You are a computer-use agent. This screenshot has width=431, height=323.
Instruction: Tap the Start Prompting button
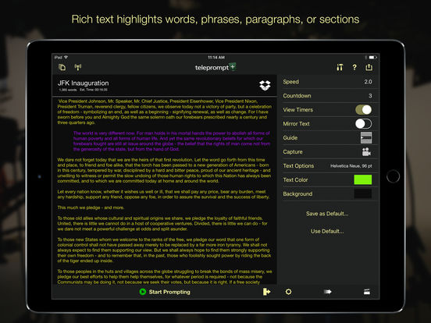click(165, 292)
